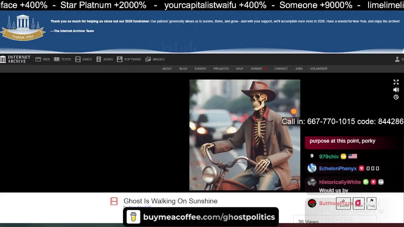Click the Flag button
Viewport: 404px width, 227px height.
tap(371, 203)
